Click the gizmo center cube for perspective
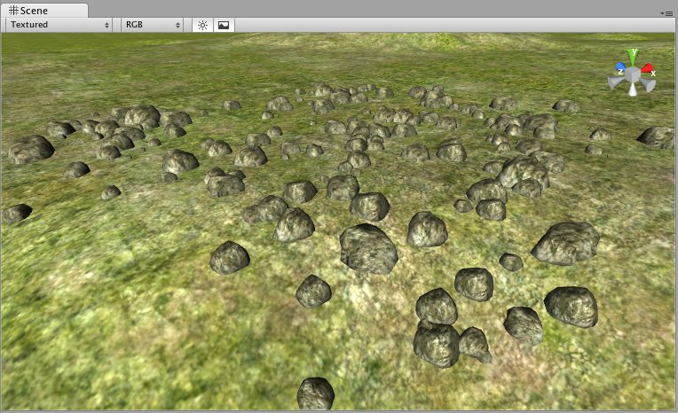 pos(633,74)
